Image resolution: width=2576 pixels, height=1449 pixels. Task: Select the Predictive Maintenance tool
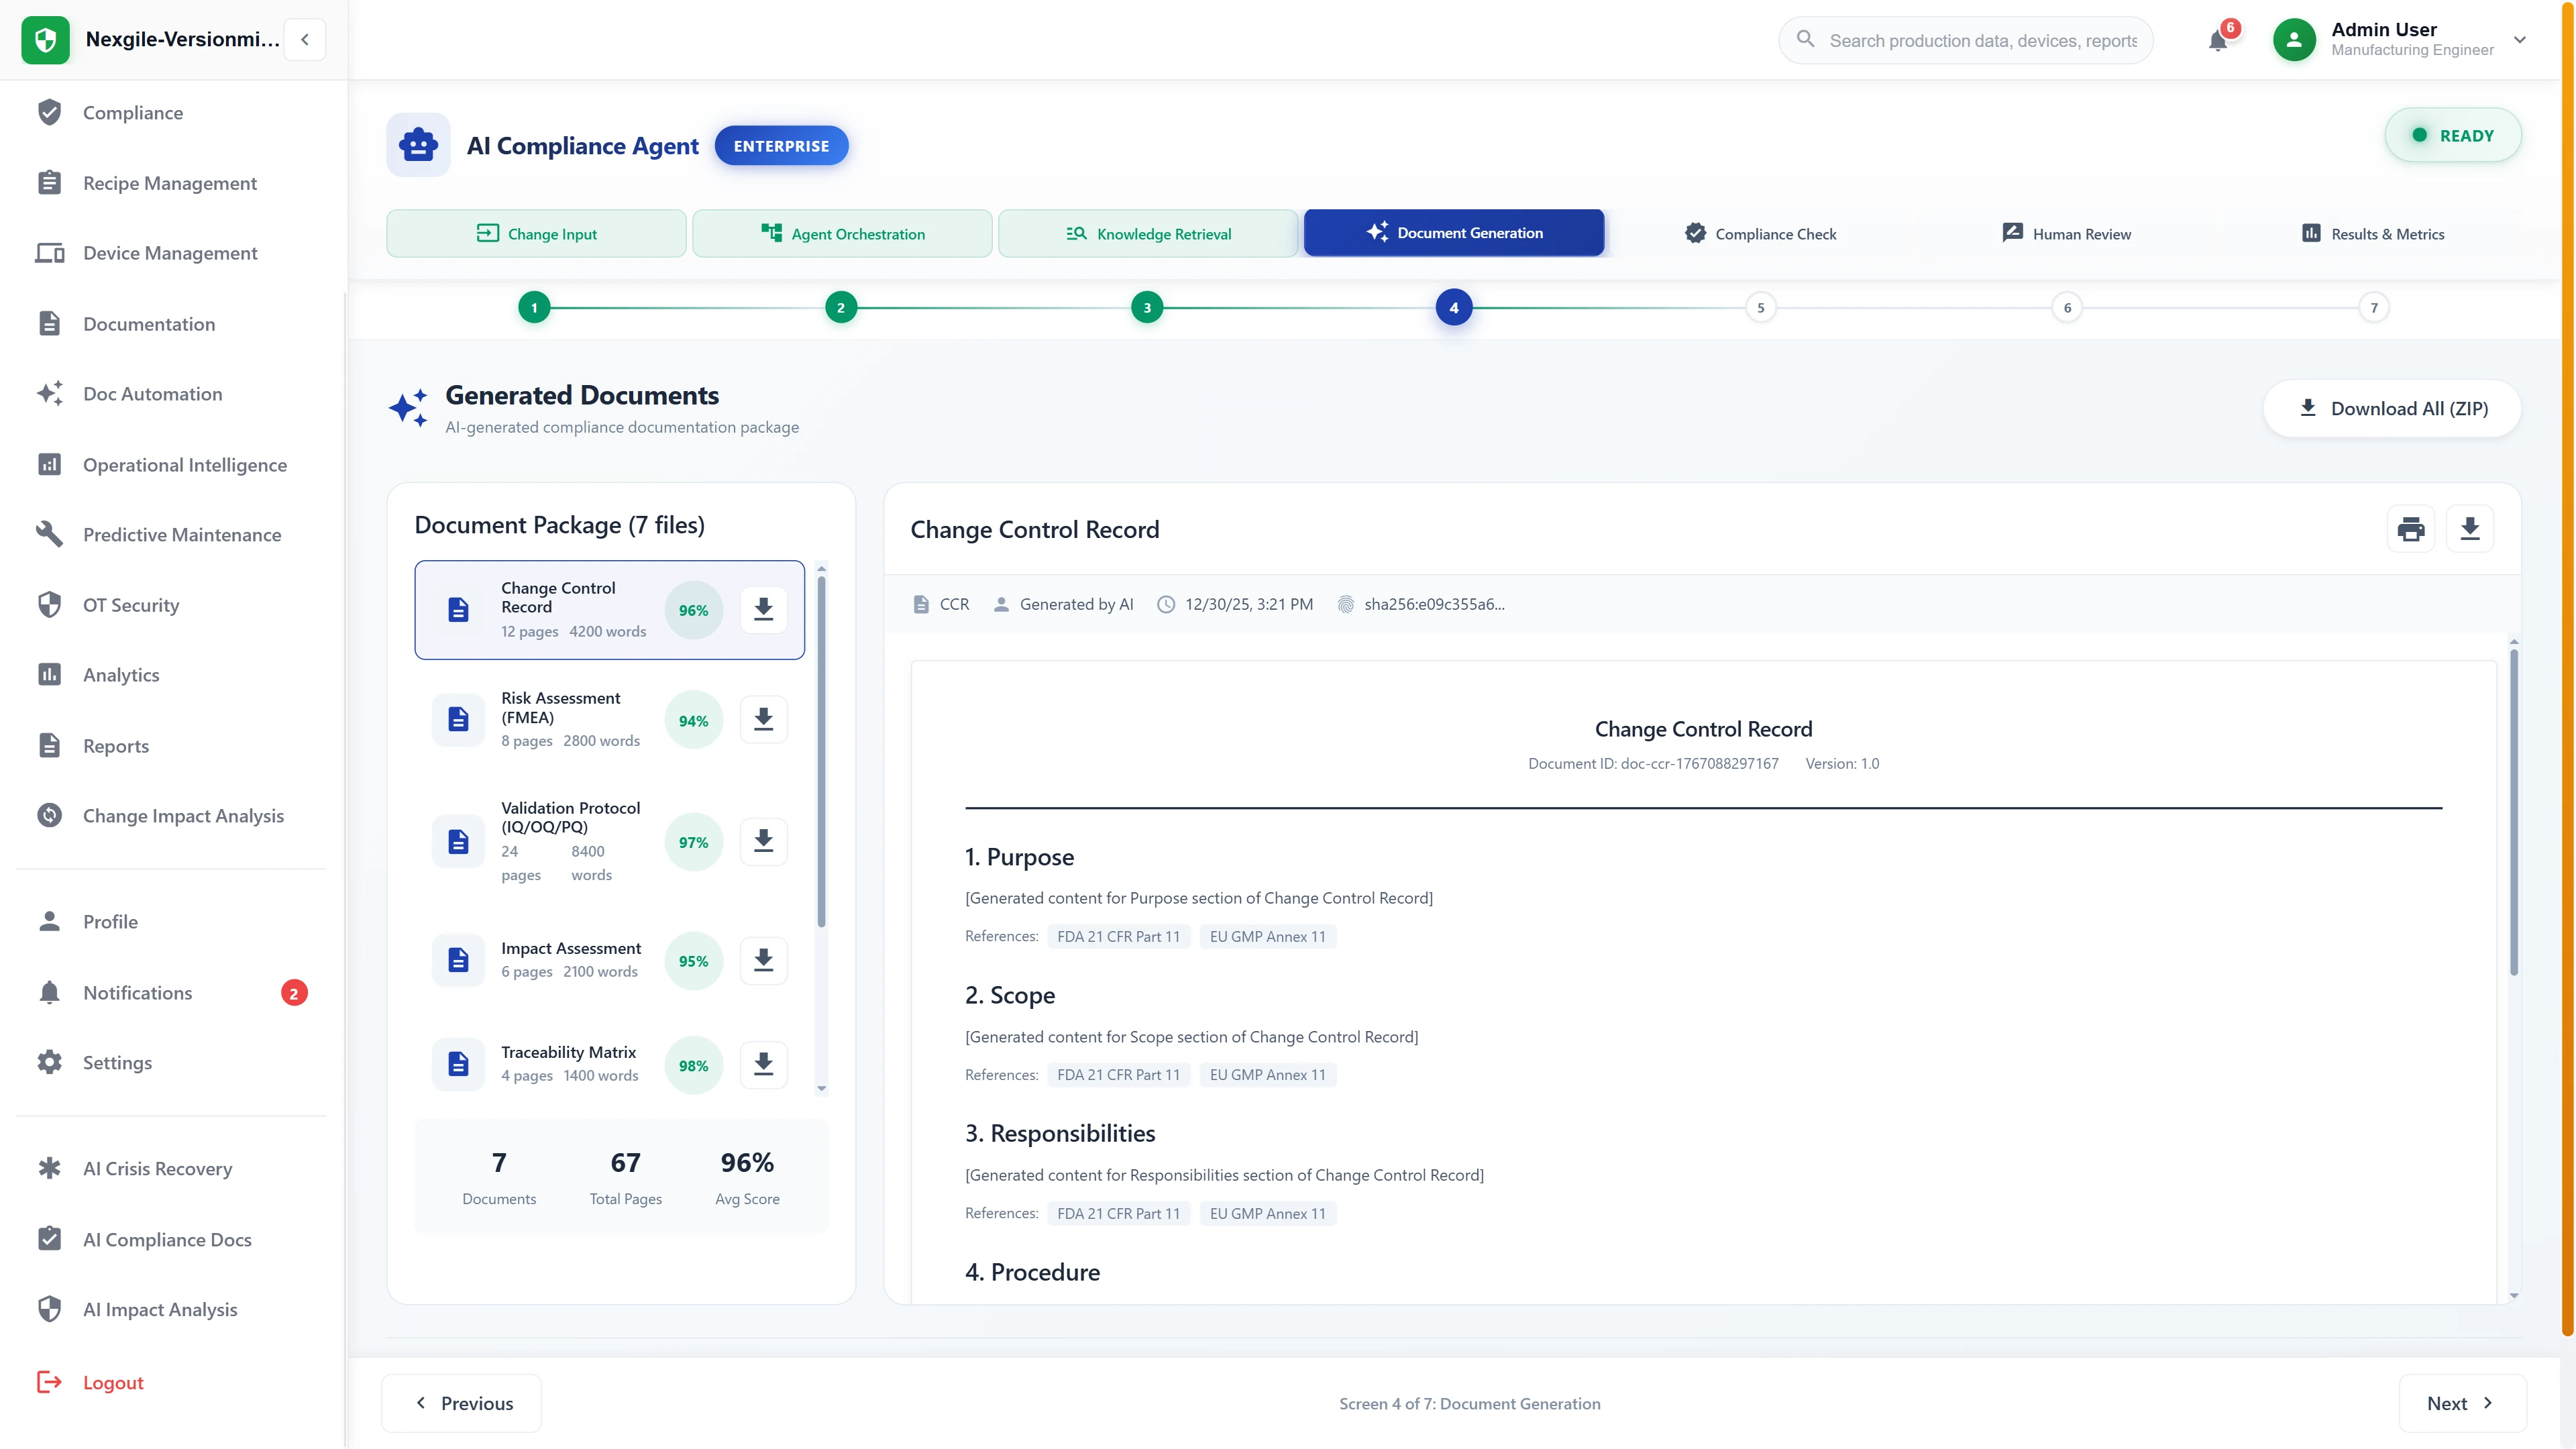coord(183,534)
